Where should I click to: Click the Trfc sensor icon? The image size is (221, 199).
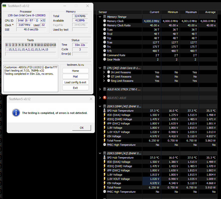coord(104,51)
